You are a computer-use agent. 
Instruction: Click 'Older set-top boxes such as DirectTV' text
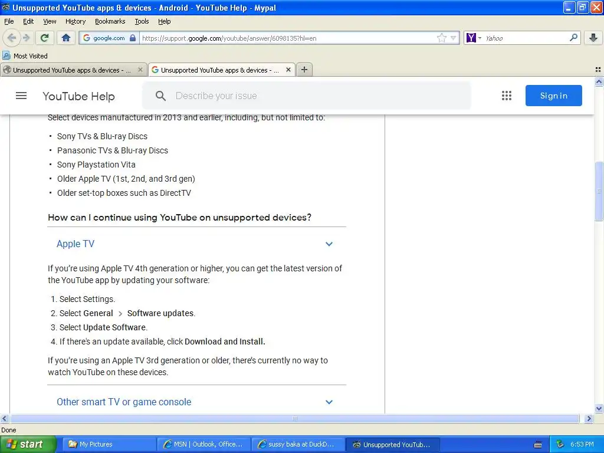124,193
